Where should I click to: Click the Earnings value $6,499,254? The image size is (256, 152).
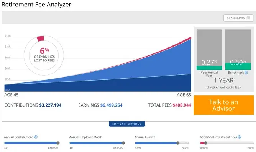[x=112, y=105]
